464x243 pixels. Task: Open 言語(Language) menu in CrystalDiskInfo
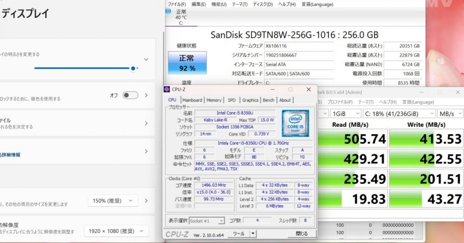coord(317,4)
